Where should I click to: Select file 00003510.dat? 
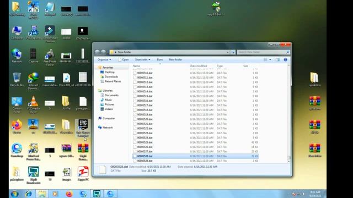[195, 73]
